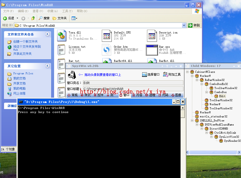This screenshot has height=178, width=241.
Task: Switch to the 常规 tab
Action: click(73, 95)
